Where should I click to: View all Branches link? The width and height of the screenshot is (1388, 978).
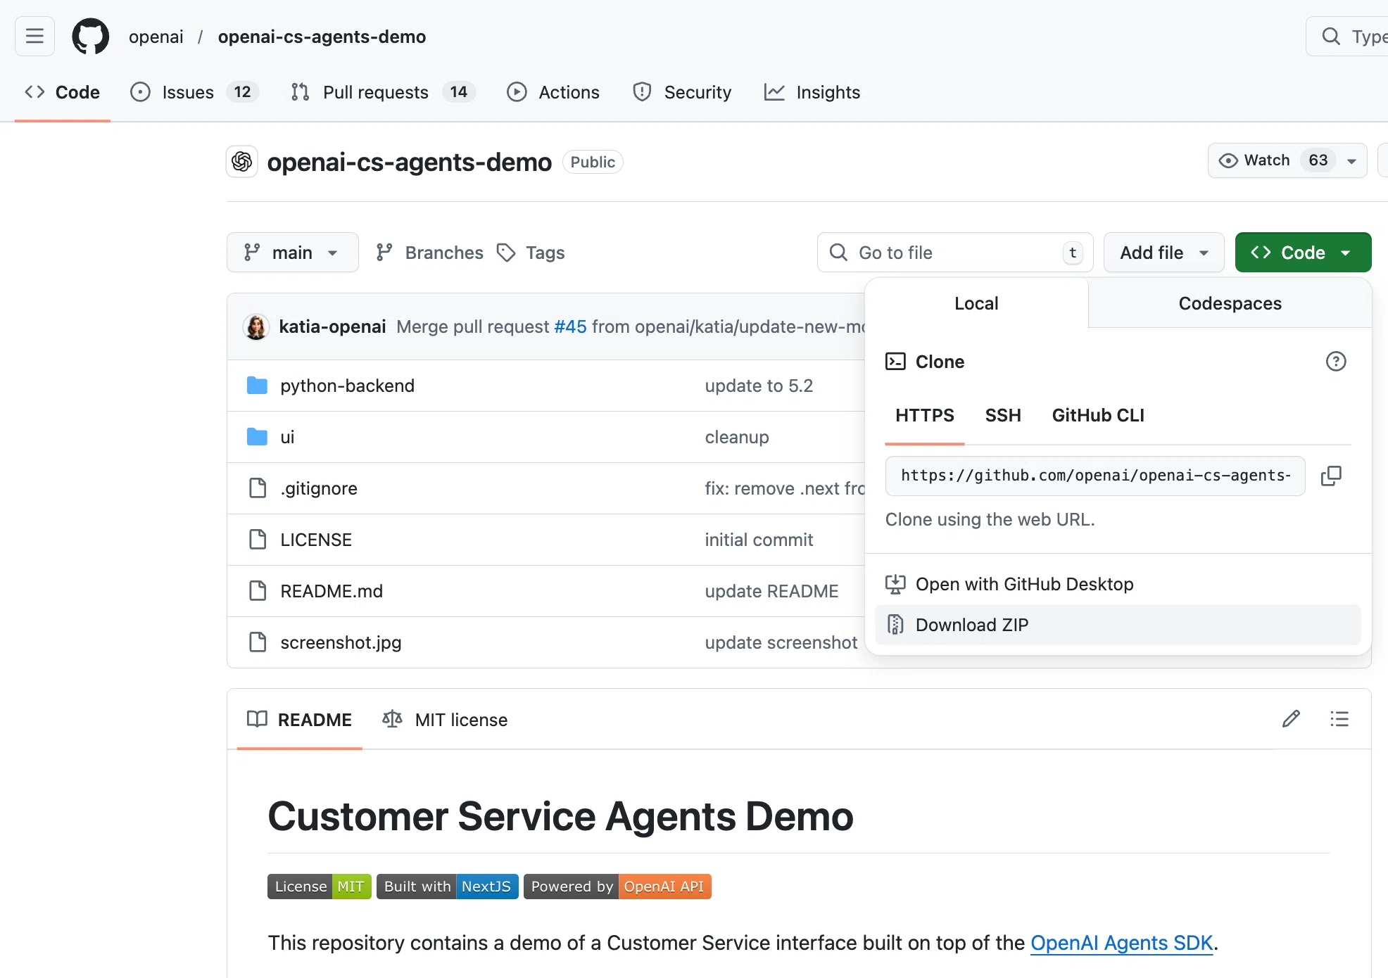pyautogui.click(x=430, y=253)
